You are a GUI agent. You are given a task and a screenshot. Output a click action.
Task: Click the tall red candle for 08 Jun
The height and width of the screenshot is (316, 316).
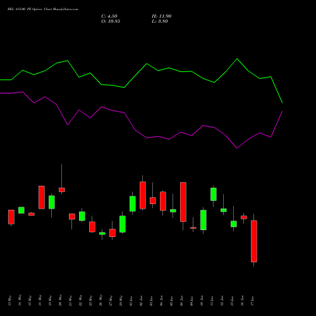183,202
